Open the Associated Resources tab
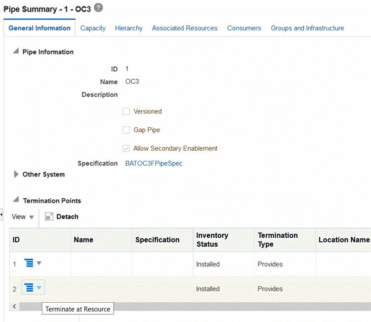371x322 pixels. click(185, 28)
